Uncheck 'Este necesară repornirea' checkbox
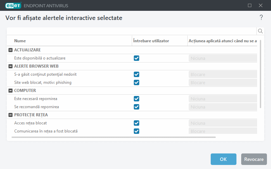 pyautogui.click(x=137, y=99)
